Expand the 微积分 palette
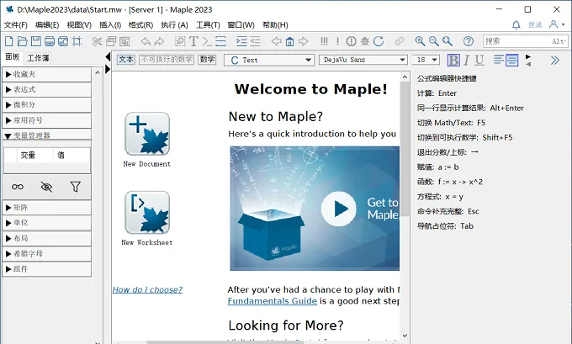The image size is (572, 344). click(47, 105)
